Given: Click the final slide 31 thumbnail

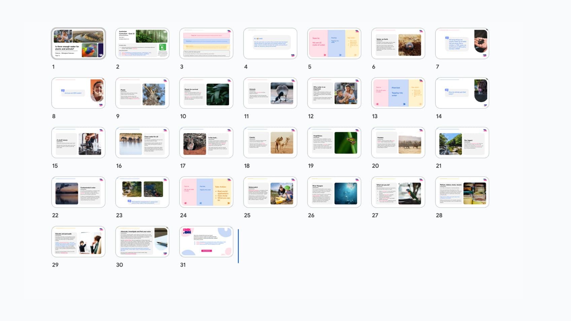Looking at the screenshot, I should (x=206, y=241).
